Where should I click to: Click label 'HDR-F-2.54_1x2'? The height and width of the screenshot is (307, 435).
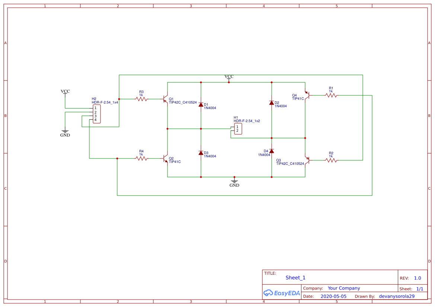coord(247,121)
